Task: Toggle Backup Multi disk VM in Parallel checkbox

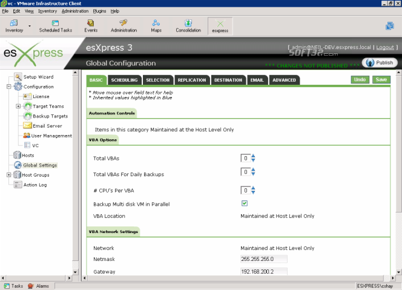Action: pyautogui.click(x=245, y=203)
